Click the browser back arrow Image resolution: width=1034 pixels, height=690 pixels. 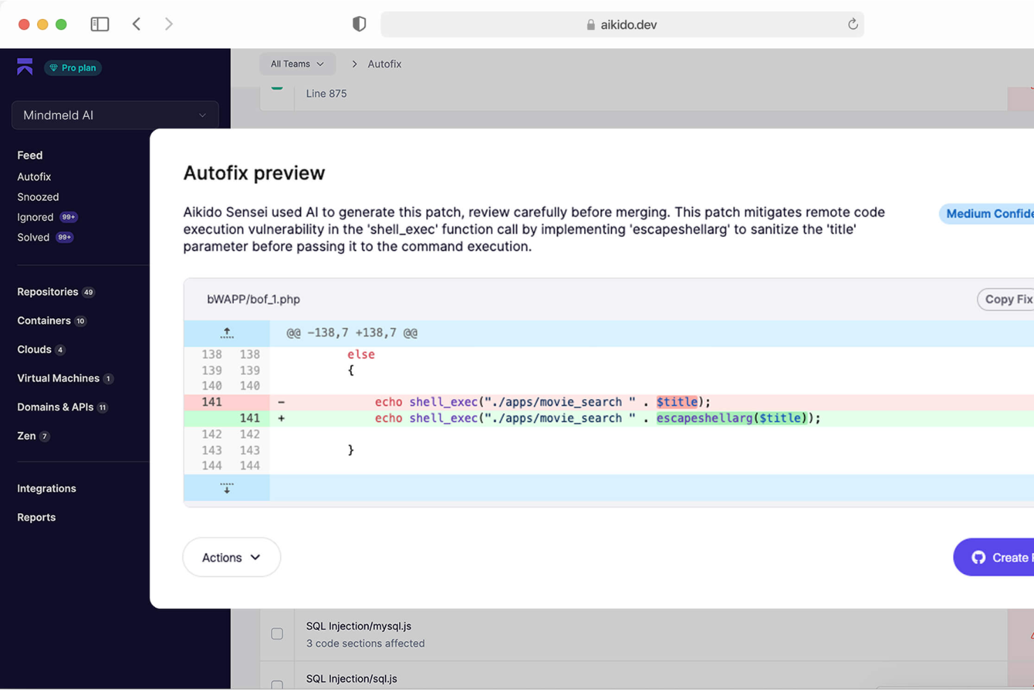(x=136, y=23)
